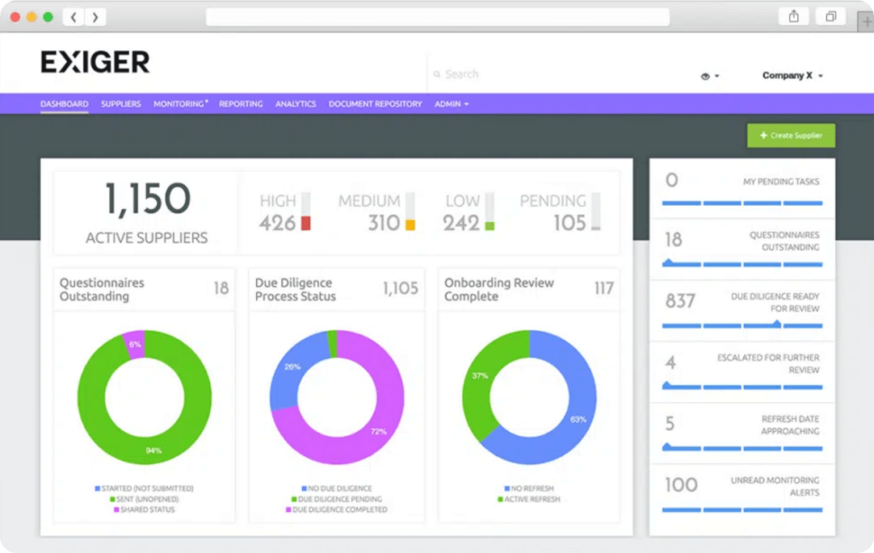Click the search magnifier icon

pos(437,74)
